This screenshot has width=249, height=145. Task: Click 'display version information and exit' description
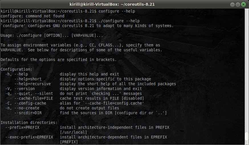101,89
